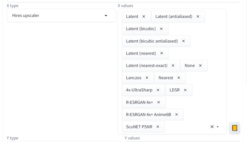Remove the Latent (bicubic) tag
The width and height of the screenshot is (247, 142).
[161, 29]
